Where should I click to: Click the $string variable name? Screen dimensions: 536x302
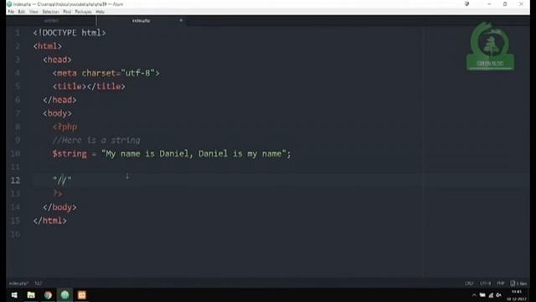pos(70,154)
